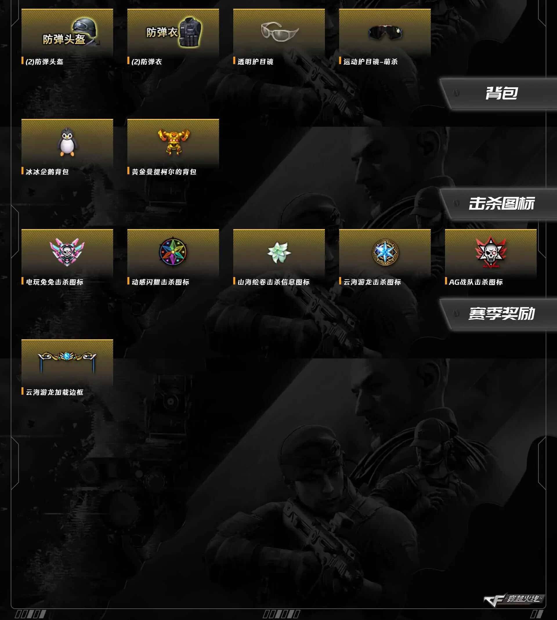This screenshot has width=557, height=620.
Task: Select the penguin backpack 冰冰企鹅背包 icon
Action: click(67, 143)
